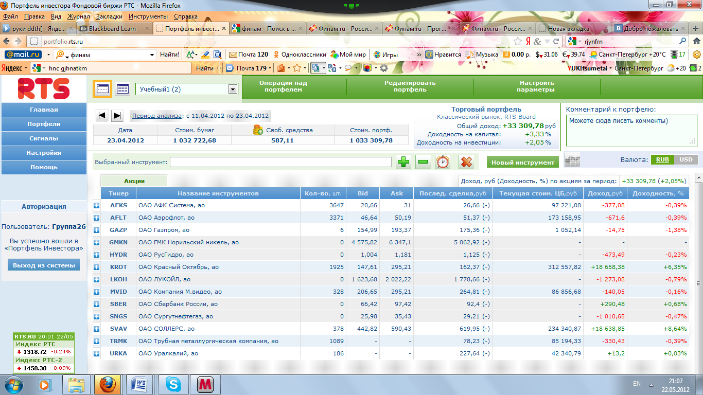Screen dimensions: 703x395
Task: Open the Закладки menu
Action: (109, 16)
